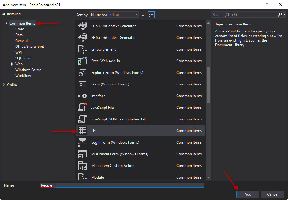Screen dimensions: 288x200
Task: Click the scrollbar up arrow
Action: pyautogui.click(x=208, y=23)
